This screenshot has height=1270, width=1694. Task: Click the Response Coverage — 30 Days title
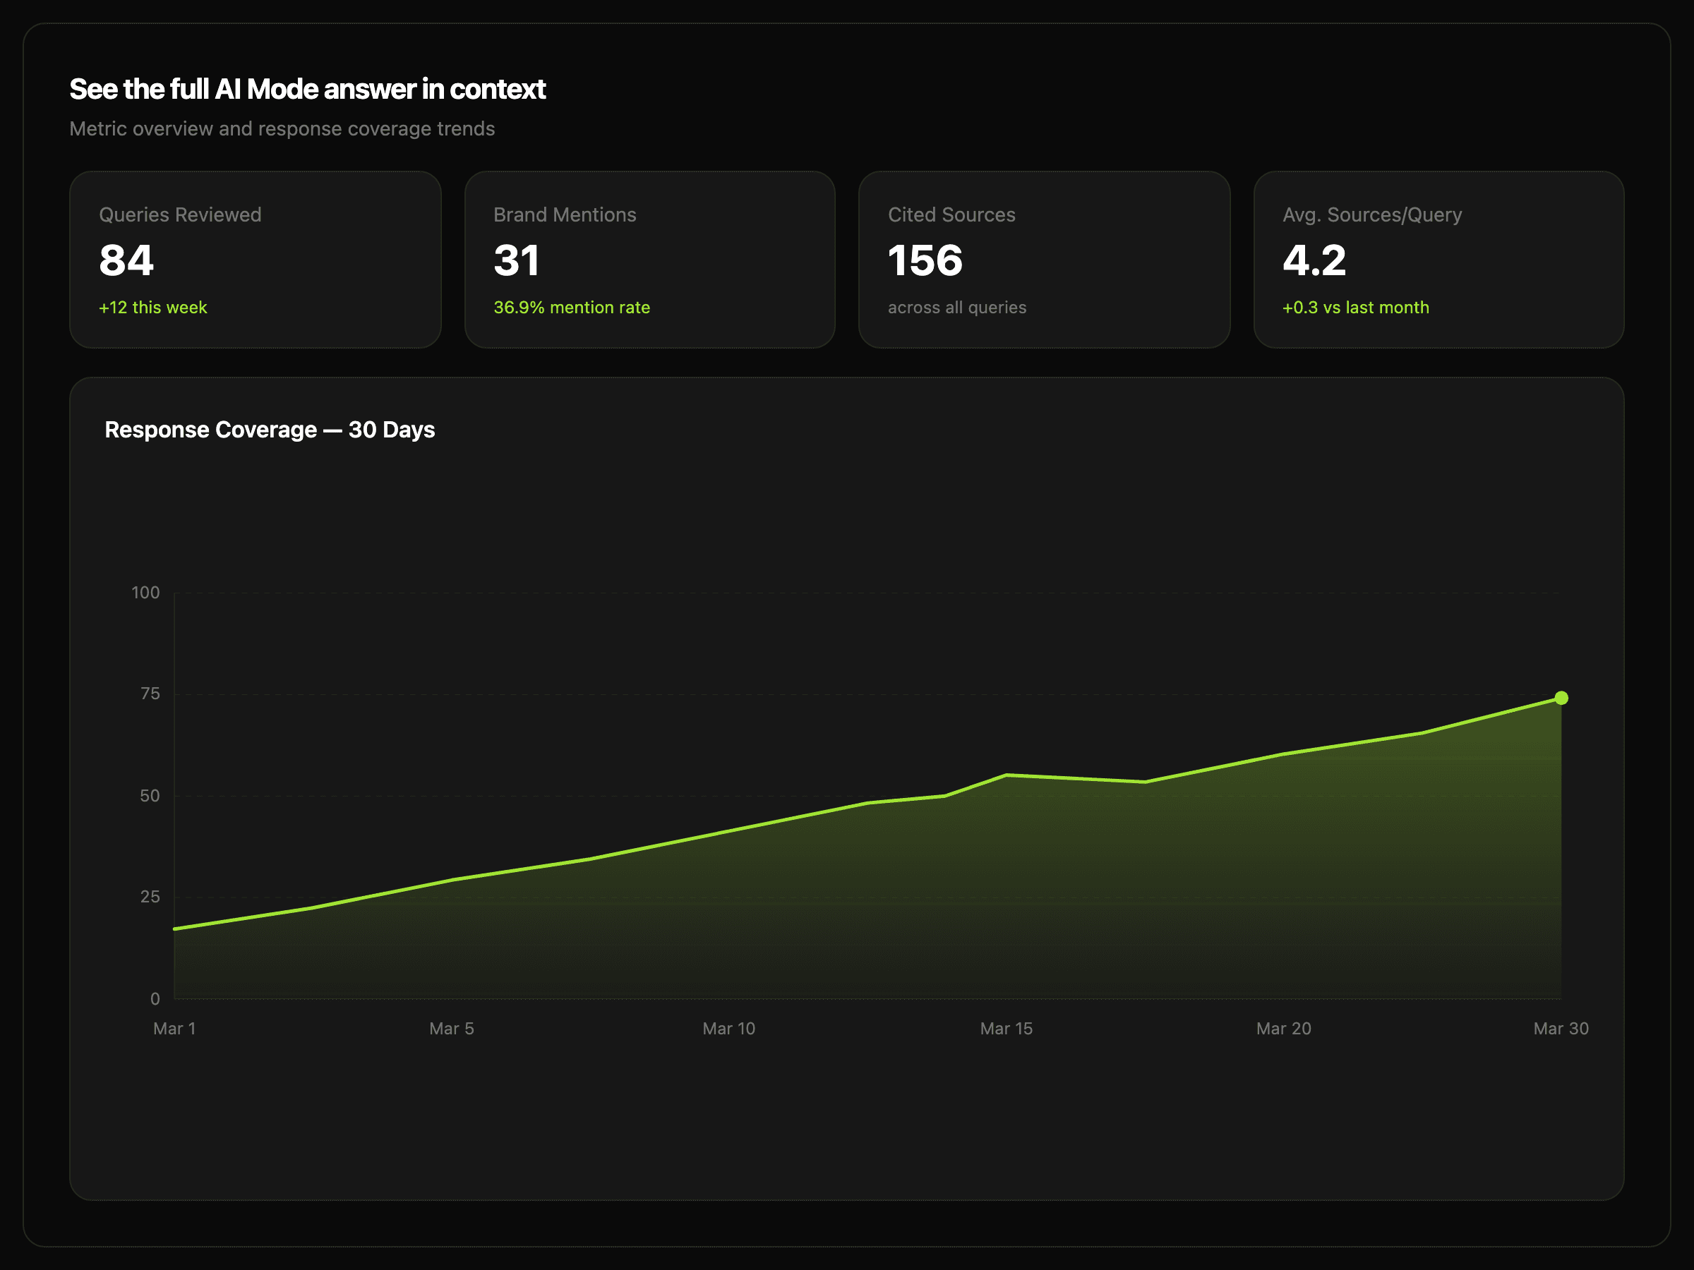pyautogui.click(x=270, y=430)
